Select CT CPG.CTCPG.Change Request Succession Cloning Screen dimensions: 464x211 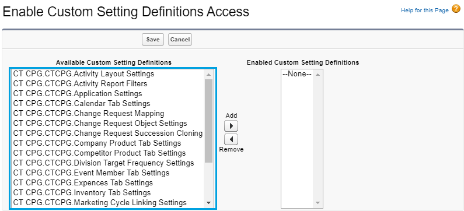pyautogui.click(x=108, y=133)
